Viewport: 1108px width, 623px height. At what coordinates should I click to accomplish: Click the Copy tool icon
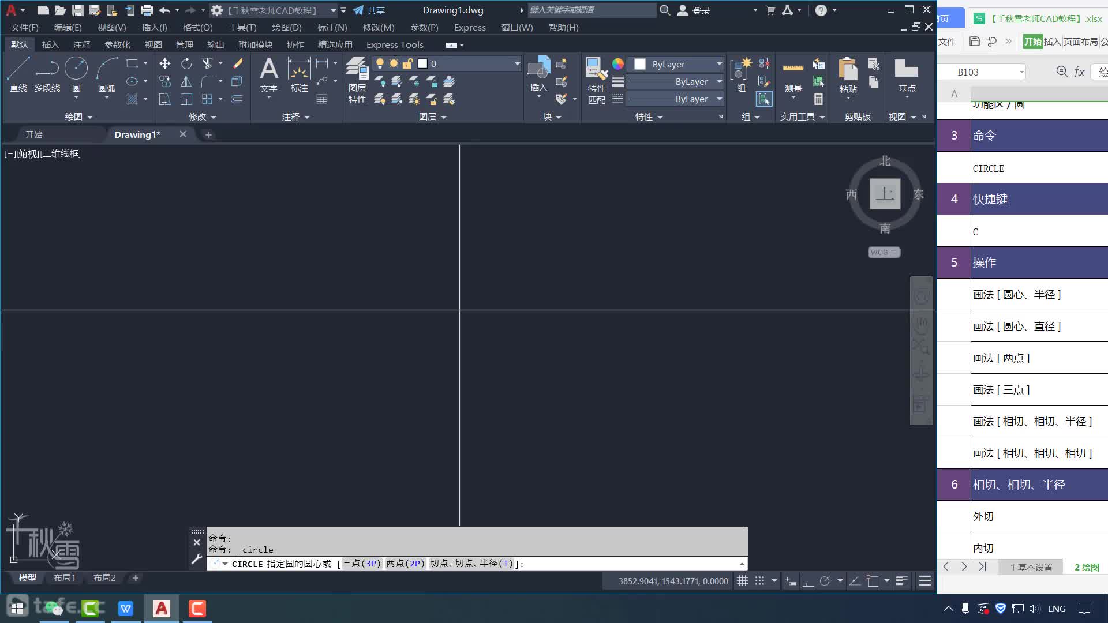click(x=165, y=81)
